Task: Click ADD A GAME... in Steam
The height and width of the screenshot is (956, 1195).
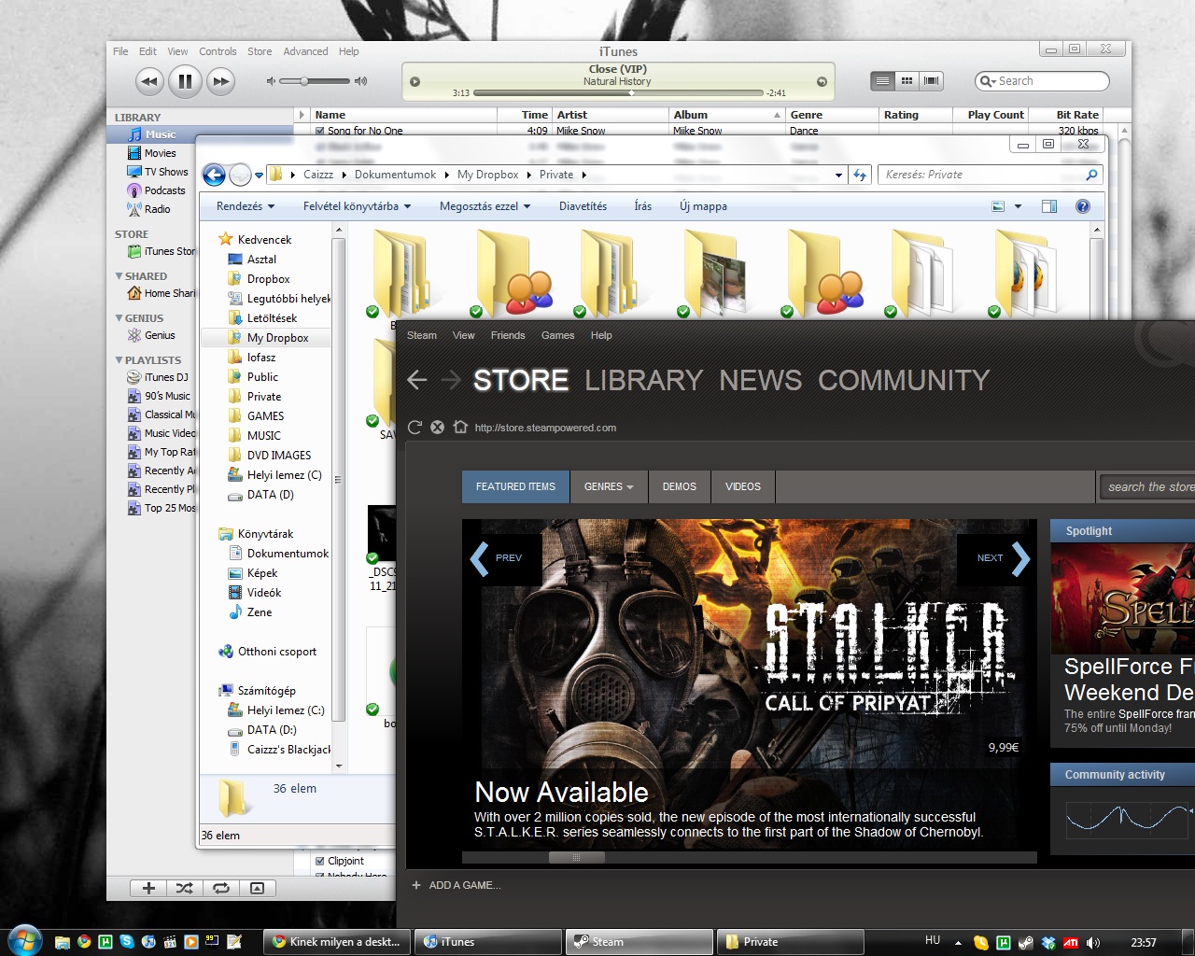Action: (x=457, y=885)
